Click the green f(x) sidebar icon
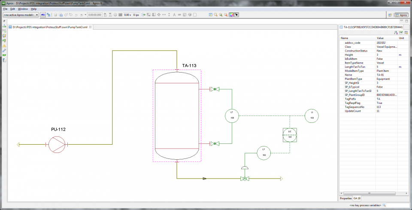This screenshot has height=210, width=412. click(4, 55)
